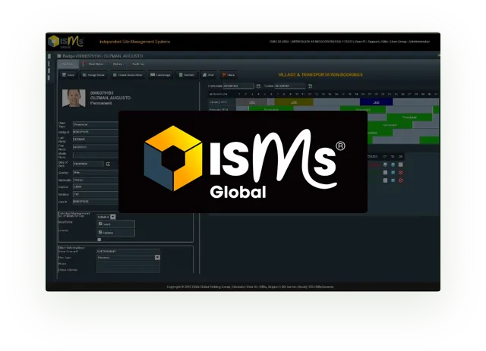Click the teal icon in first status row

(x=393, y=165)
